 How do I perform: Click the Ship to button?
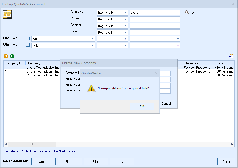(70, 162)
